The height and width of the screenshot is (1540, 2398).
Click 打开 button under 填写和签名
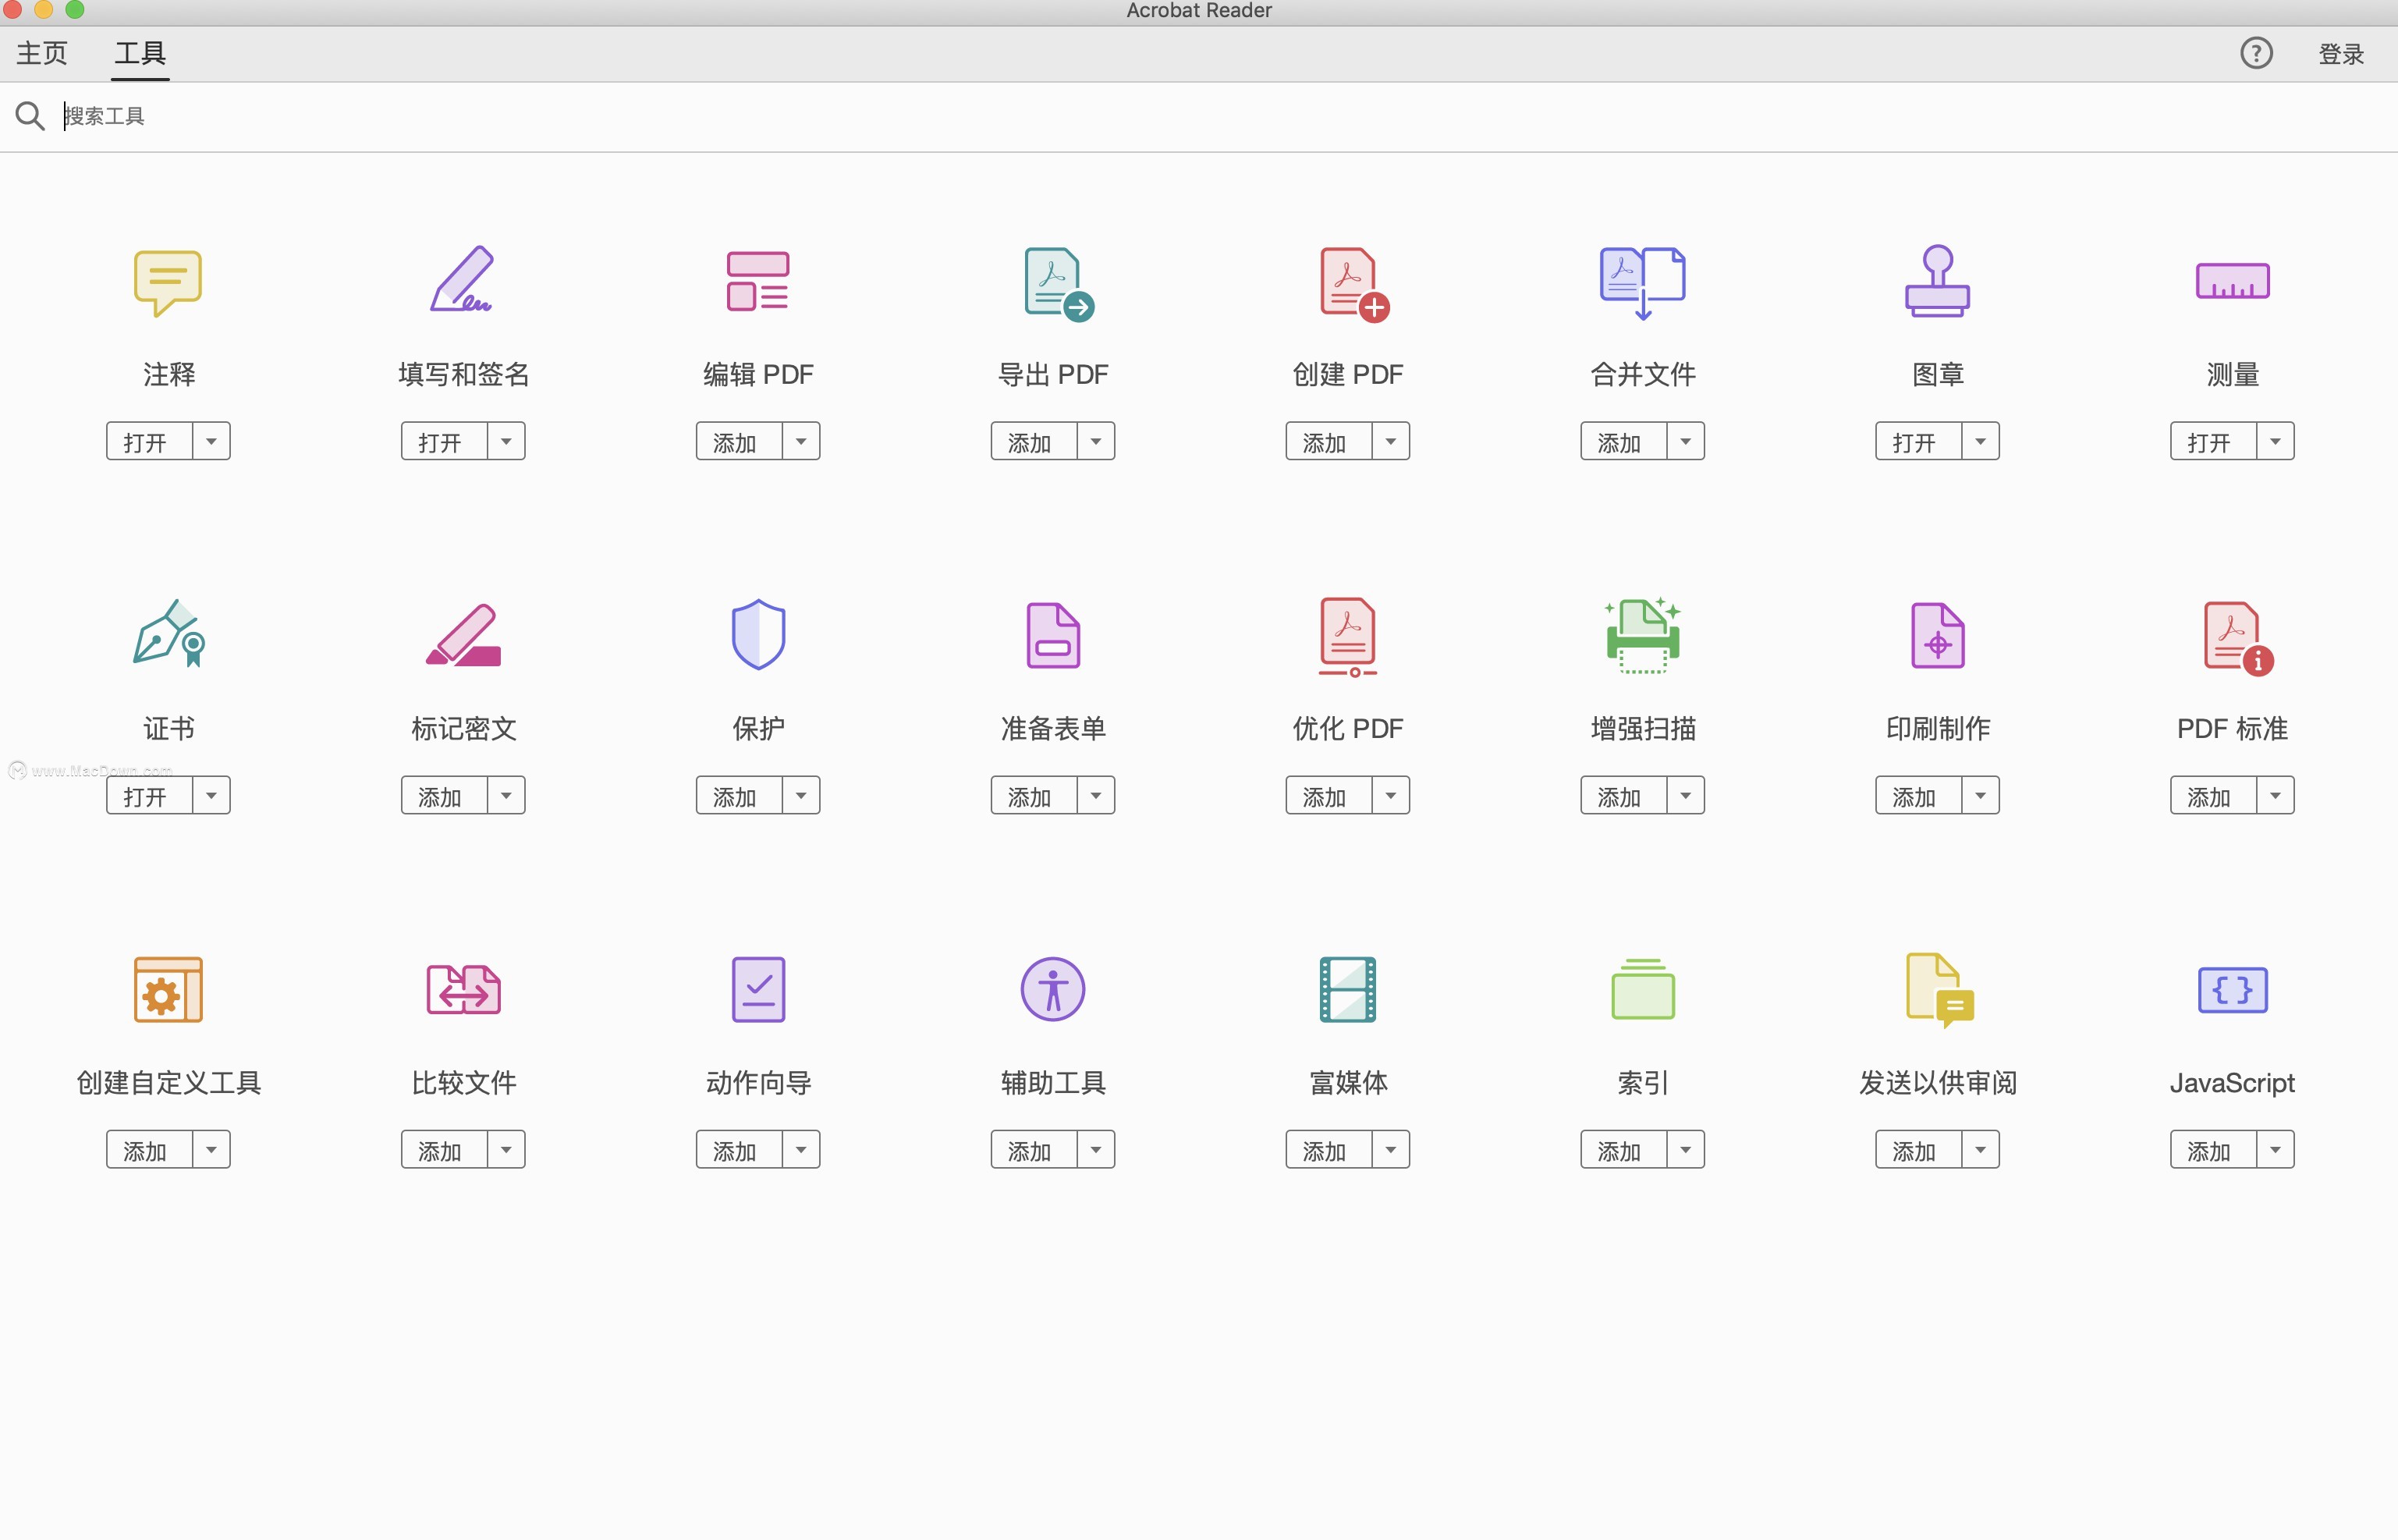click(444, 441)
